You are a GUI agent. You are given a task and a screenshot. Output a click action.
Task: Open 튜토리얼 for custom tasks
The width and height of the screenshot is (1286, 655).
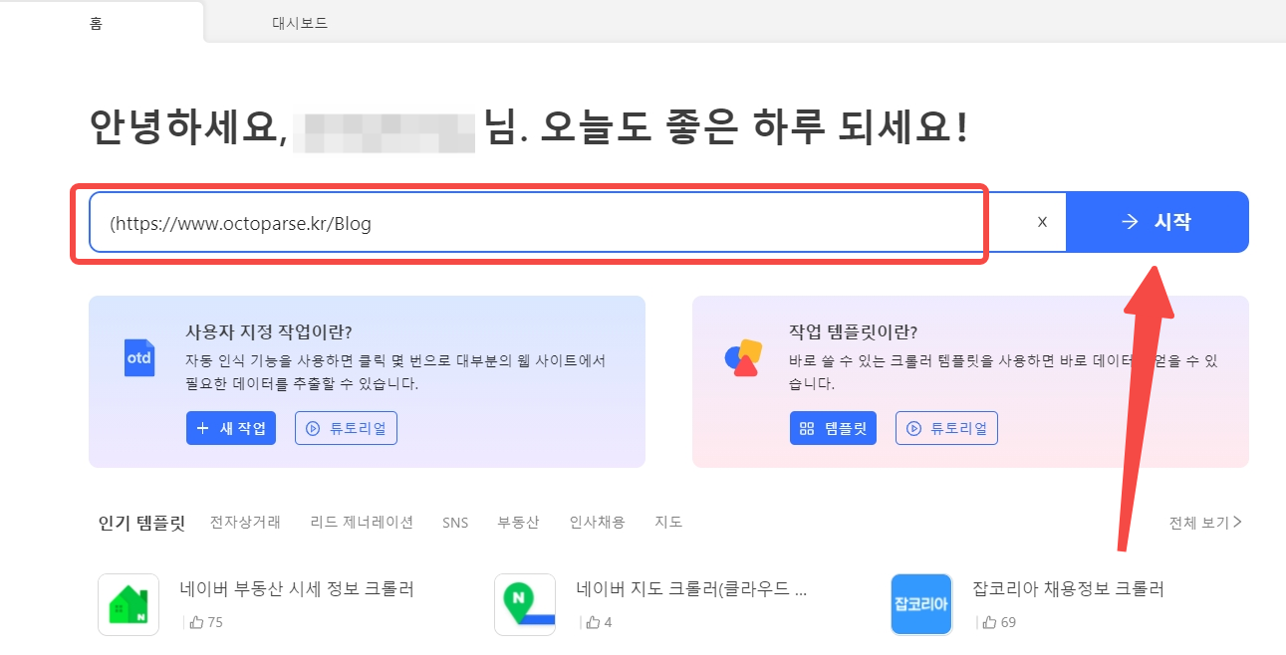pos(346,428)
